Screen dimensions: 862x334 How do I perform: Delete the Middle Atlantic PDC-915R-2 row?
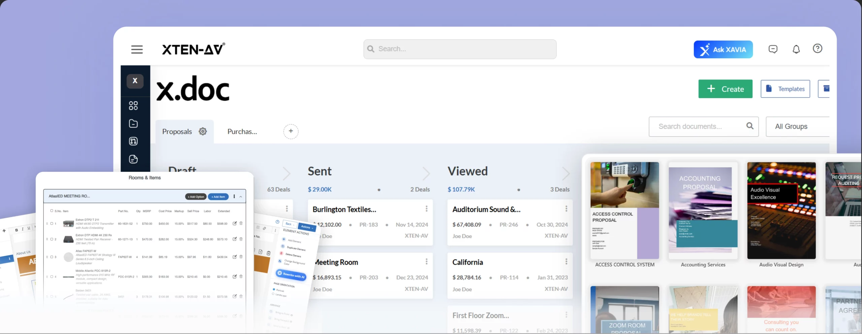[x=241, y=276]
